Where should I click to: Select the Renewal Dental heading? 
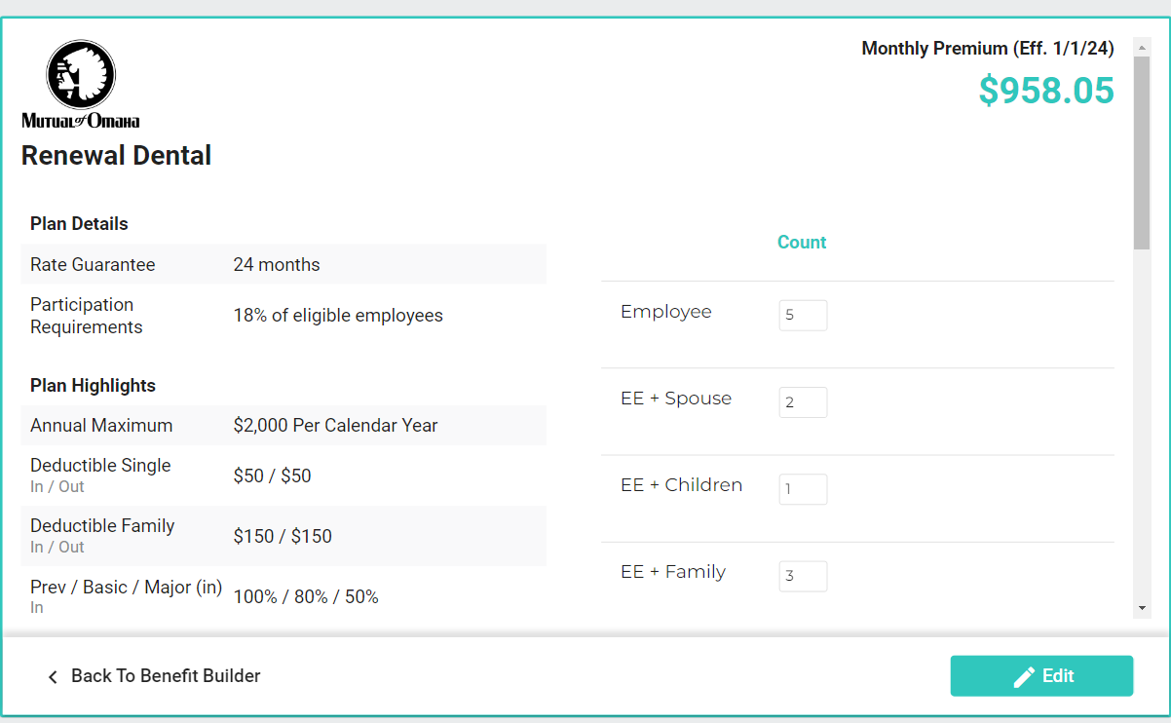[x=117, y=155]
